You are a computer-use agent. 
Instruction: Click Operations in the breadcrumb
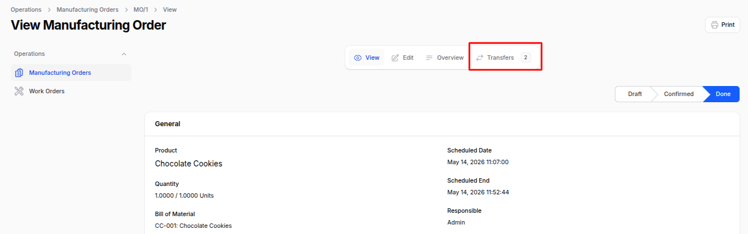[26, 9]
